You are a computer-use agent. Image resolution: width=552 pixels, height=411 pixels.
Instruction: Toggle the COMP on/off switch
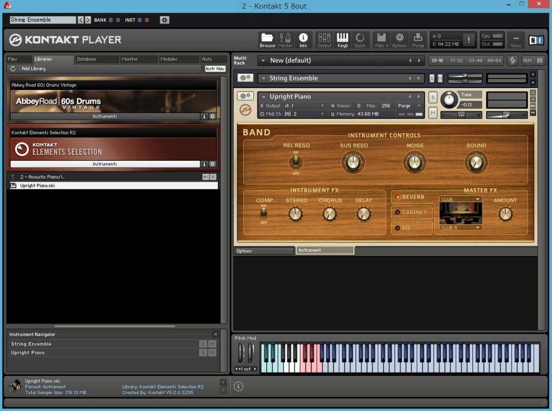pos(264,214)
